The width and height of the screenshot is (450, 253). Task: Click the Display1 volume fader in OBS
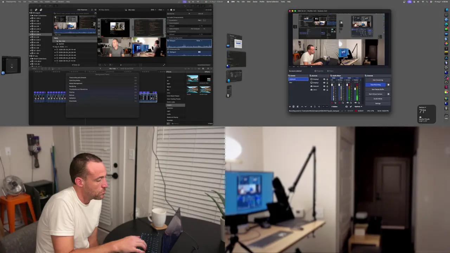click(x=356, y=92)
